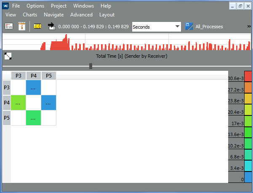Click the yellow 23.8e-3 legend swatch
This screenshot has height=193, width=253.
point(248,99)
